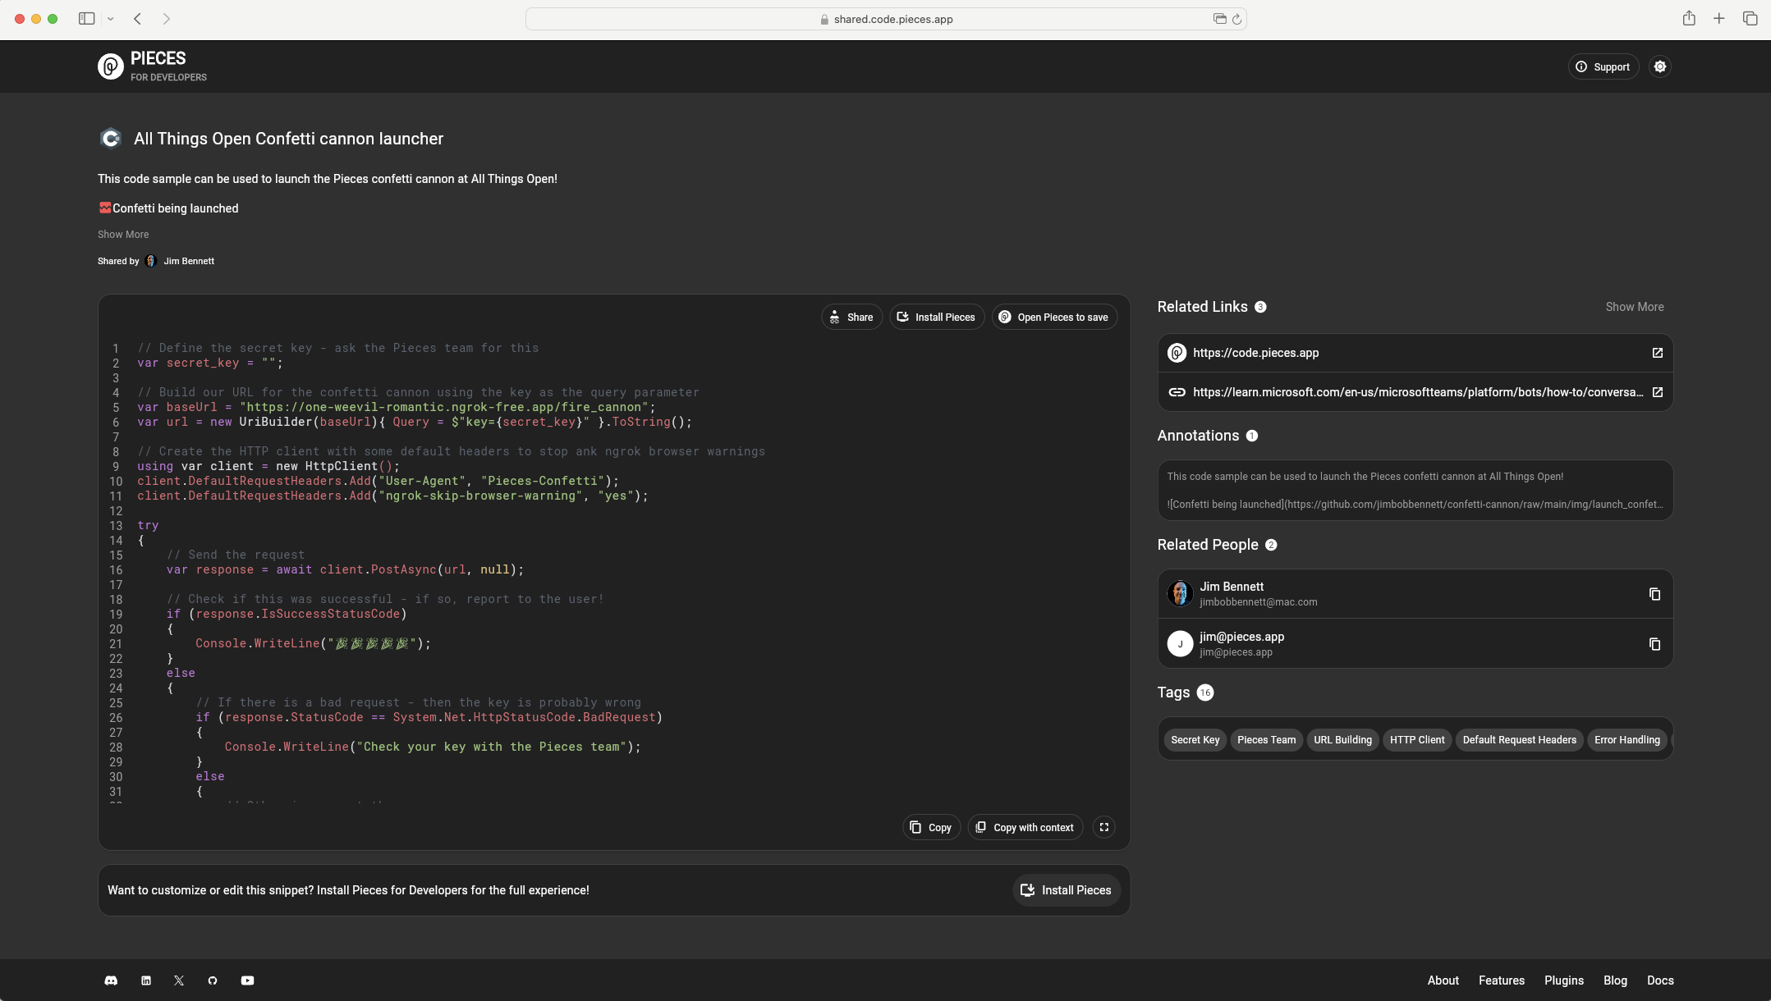Image resolution: width=1771 pixels, height=1001 pixels.
Task: Click code line 5 with the ngrok URL
Action: click(x=397, y=407)
